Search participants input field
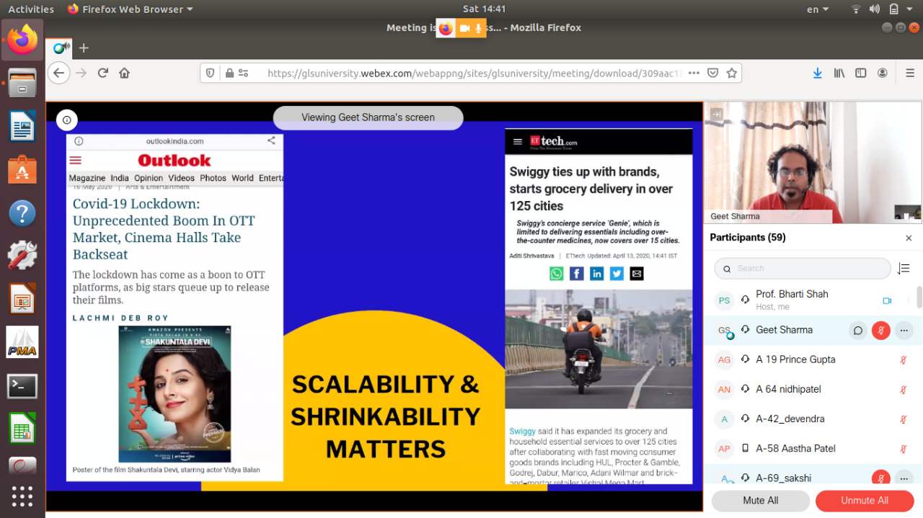The width and height of the screenshot is (923, 518). 803,268
